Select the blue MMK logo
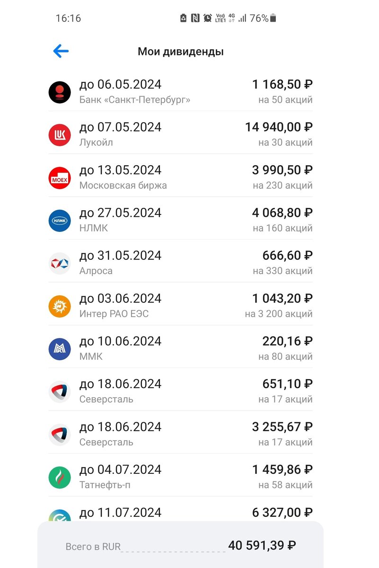 tap(60, 349)
